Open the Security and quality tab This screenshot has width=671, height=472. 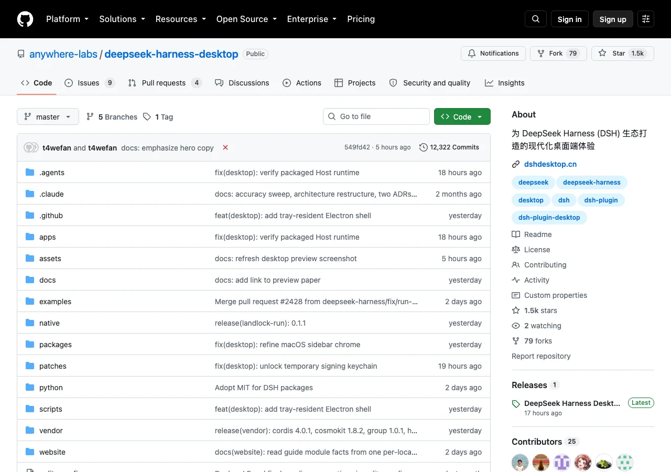coord(430,83)
